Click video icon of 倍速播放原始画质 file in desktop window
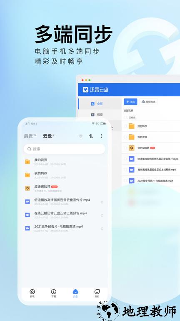Screen dimensions: 180x321 coord(132,159)
